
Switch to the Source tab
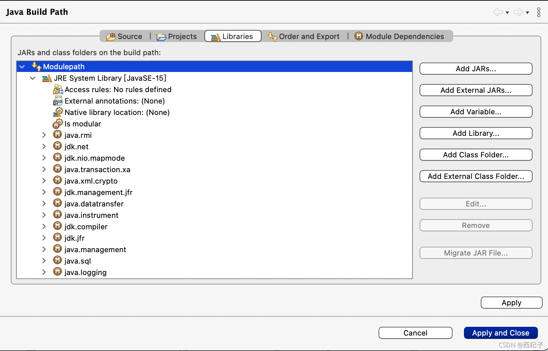pos(124,36)
